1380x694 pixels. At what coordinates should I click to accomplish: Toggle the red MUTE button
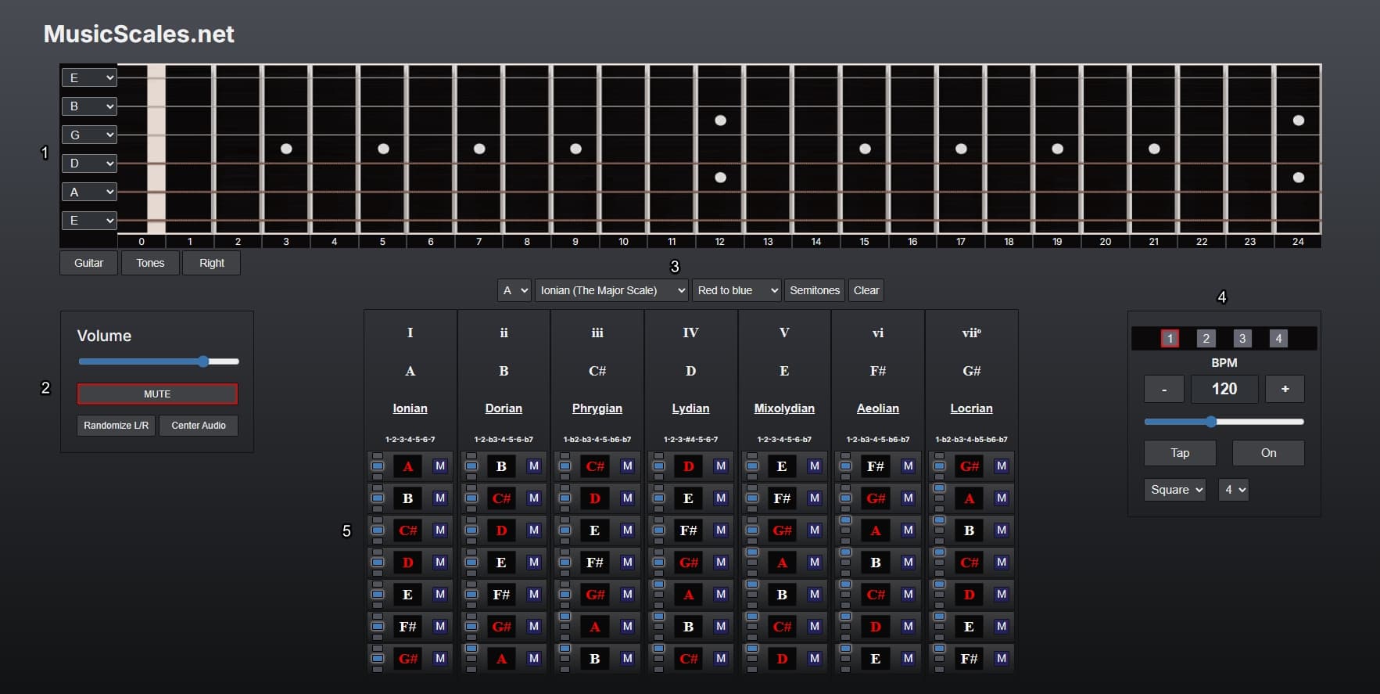(157, 394)
